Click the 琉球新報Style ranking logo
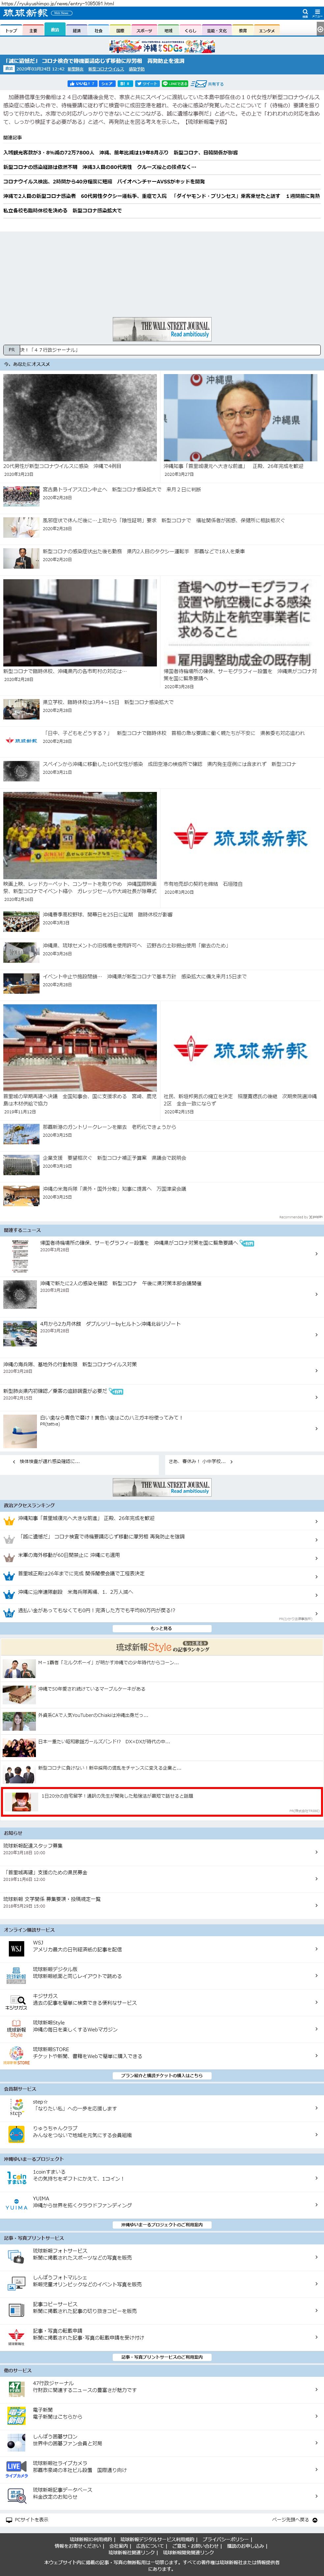Viewport: 324px width, 2576px height. click(x=162, y=1646)
